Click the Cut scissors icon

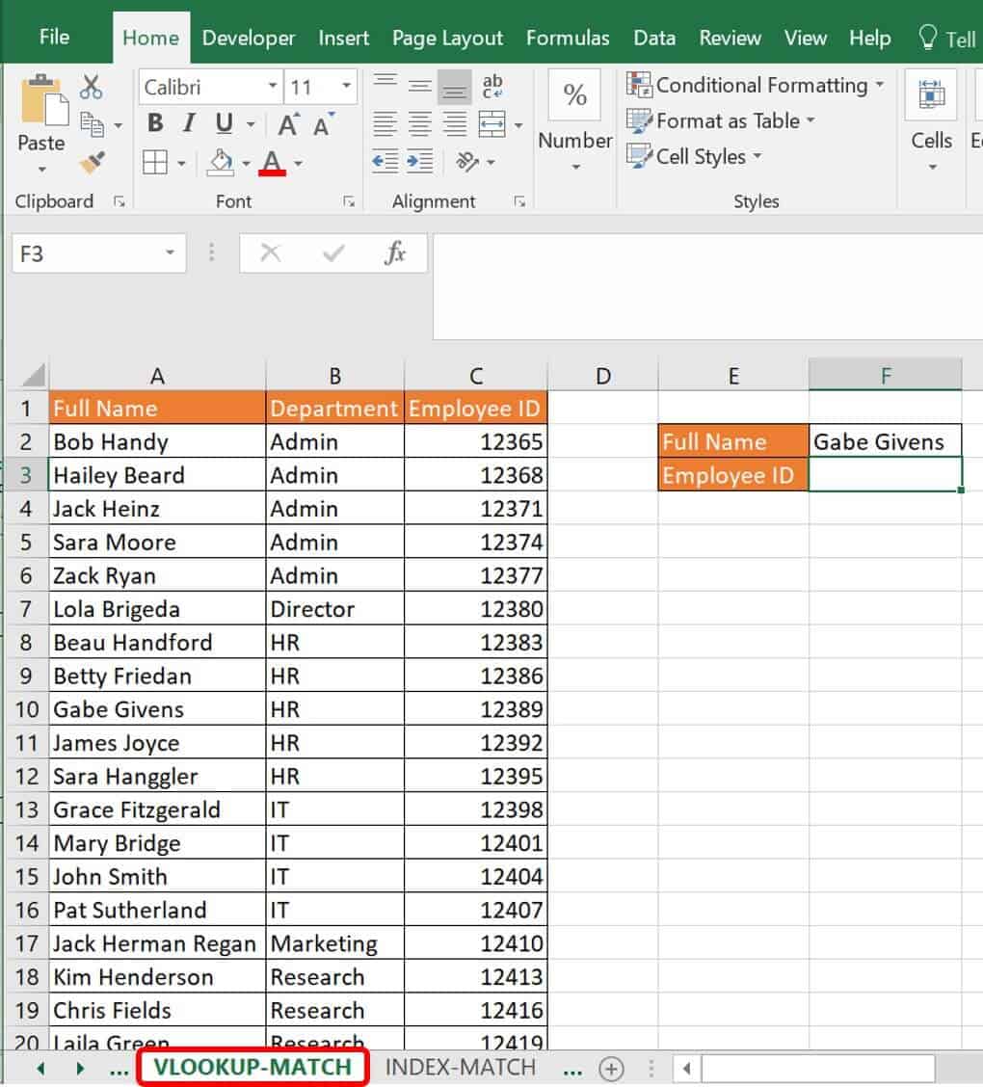point(91,88)
